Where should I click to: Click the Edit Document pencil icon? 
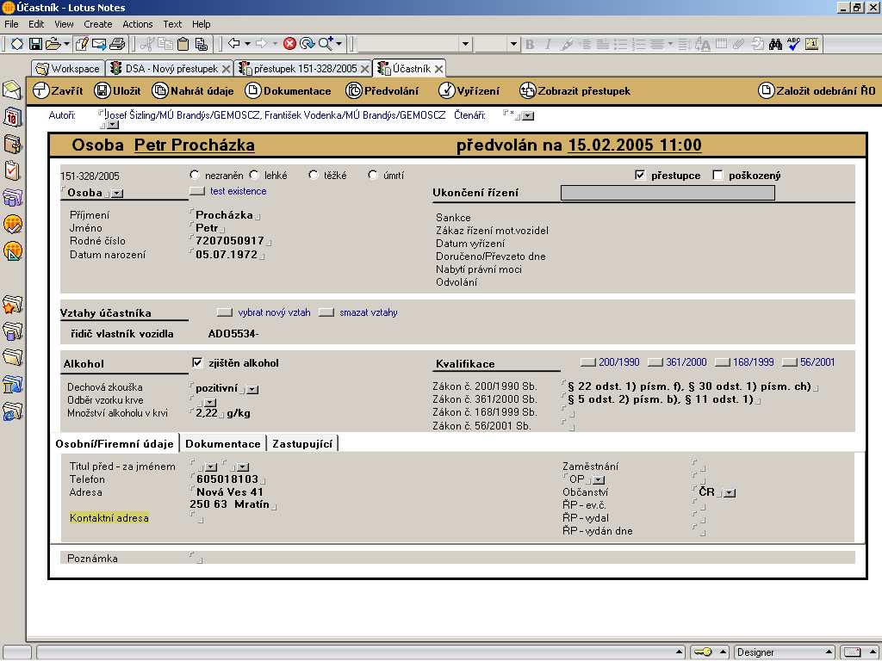[x=82, y=44]
